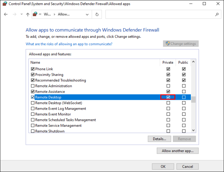The width and height of the screenshot is (224, 172).
Task: Open the risks of allowing an app link
Action: (69, 44)
